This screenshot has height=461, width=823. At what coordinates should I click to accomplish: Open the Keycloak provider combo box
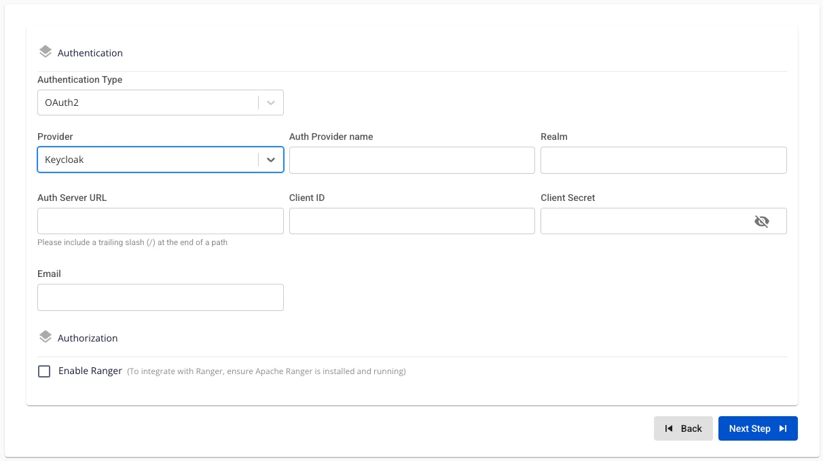tap(160, 160)
